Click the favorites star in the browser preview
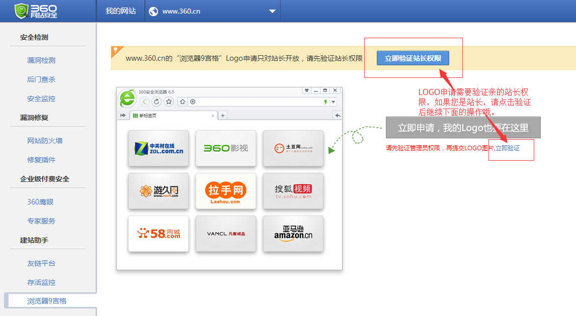The image size is (576, 316). click(169, 101)
